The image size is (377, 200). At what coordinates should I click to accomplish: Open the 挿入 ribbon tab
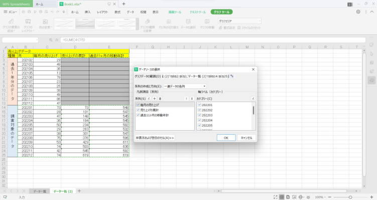(x=87, y=12)
